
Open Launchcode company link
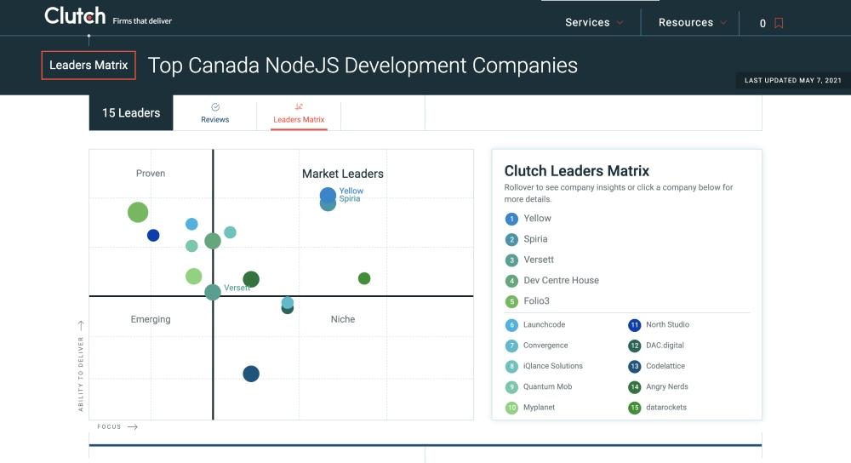click(x=544, y=324)
